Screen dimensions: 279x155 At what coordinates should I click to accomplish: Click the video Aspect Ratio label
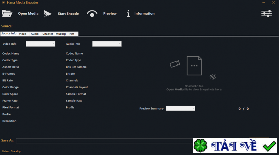(x=11, y=67)
